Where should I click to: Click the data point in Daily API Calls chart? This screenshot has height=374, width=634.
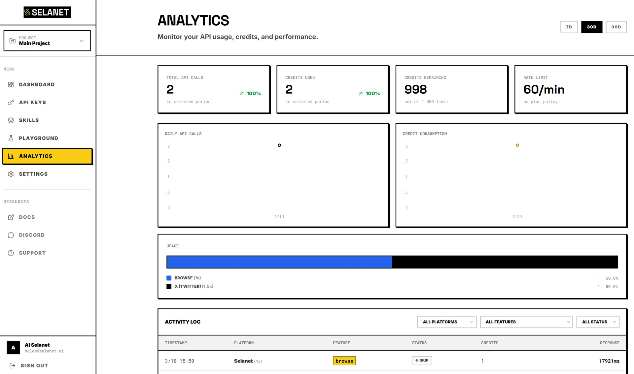[279, 145]
